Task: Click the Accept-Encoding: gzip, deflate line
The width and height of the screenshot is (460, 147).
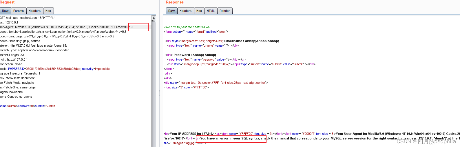Action: pyautogui.click(x=20, y=41)
